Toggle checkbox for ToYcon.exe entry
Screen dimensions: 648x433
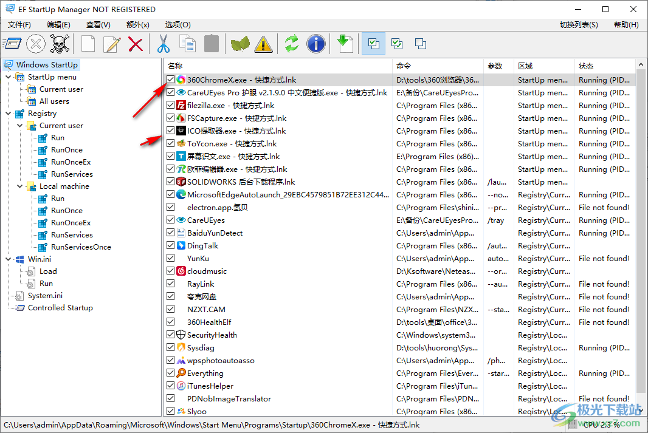point(170,143)
